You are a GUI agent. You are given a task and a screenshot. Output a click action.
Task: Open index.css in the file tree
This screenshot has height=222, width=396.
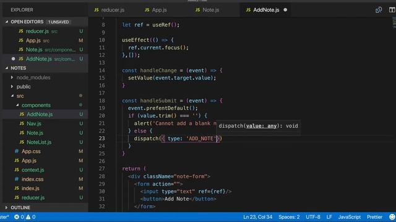click(x=45, y=179)
